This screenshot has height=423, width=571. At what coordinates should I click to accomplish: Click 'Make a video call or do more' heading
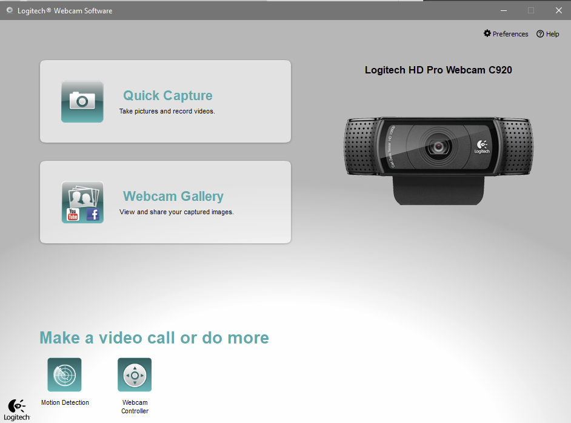coord(154,338)
